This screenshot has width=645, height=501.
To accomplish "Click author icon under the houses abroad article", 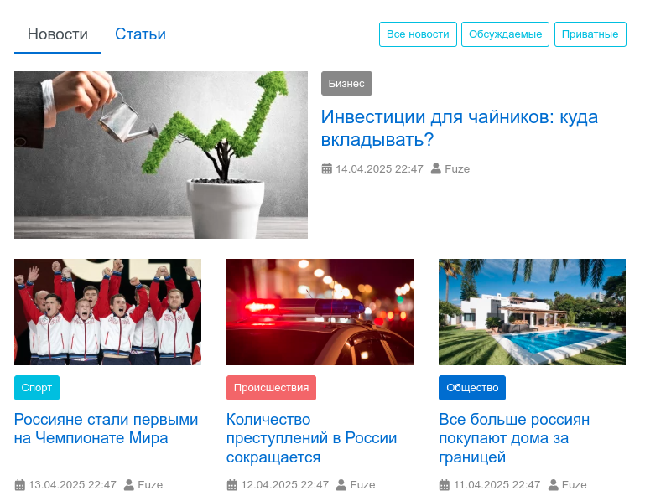I will point(554,485).
